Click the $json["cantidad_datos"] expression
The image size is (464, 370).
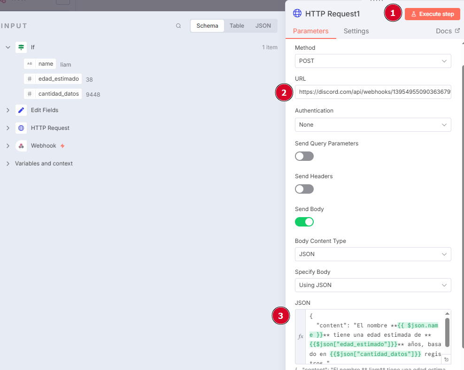[375, 354]
